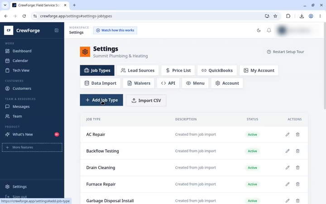The height and width of the screenshot is (204, 326).
Task: Edit the Furnace Repair job type
Action: pyautogui.click(x=288, y=184)
